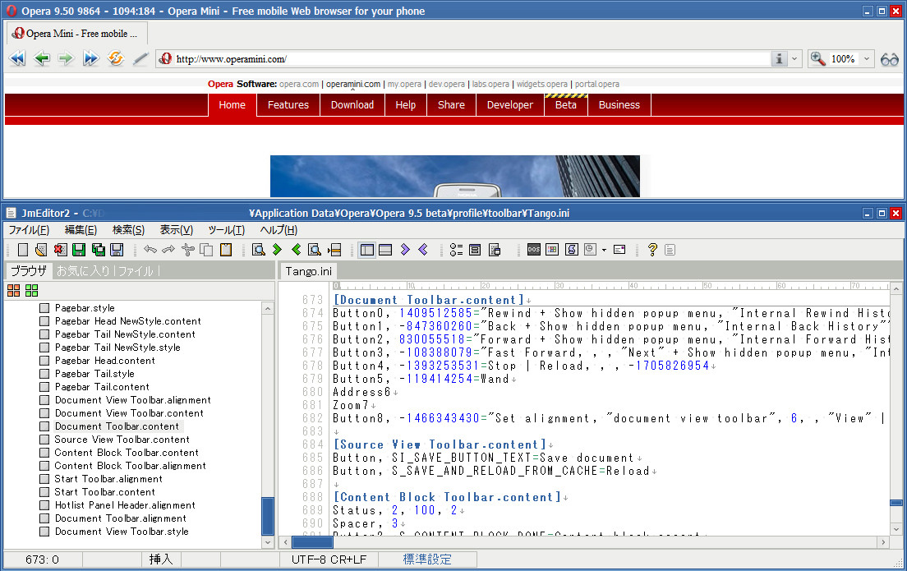Open dropdown arrow beside JmEditor2 toolbar icon
This screenshot has width=907, height=571.
604,250
